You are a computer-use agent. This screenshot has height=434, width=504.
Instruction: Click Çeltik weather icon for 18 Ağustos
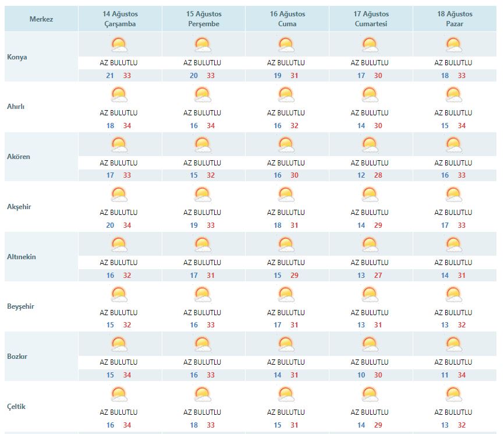[x=453, y=394]
